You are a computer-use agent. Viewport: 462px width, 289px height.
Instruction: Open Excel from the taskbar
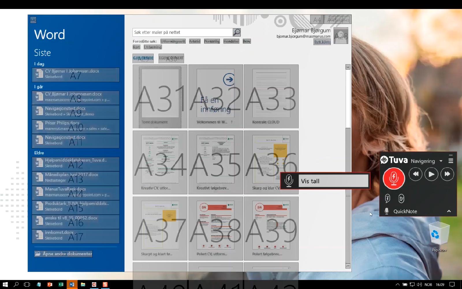[61, 284]
